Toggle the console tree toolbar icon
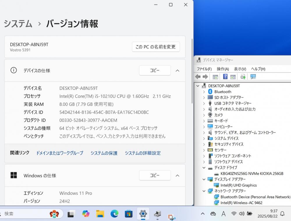This screenshot has width=291, height=221. pos(215,76)
